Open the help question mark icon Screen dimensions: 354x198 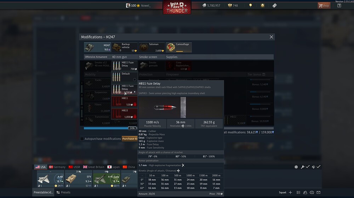click(339, 5)
